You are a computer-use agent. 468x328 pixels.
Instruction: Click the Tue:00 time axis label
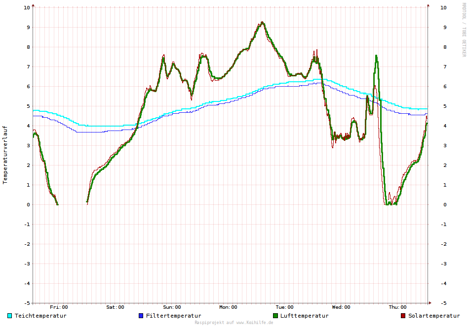(x=284, y=307)
